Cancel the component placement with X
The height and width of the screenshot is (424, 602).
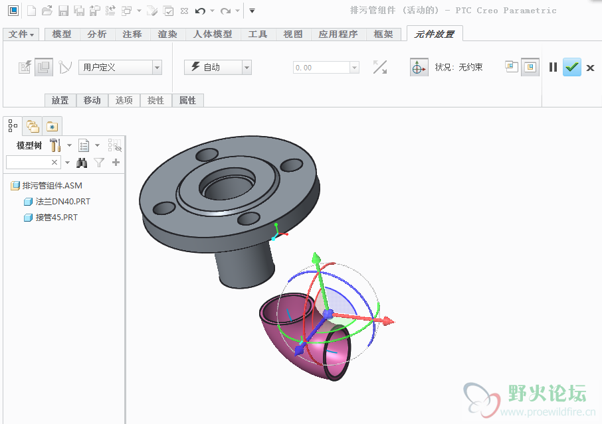click(x=591, y=68)
